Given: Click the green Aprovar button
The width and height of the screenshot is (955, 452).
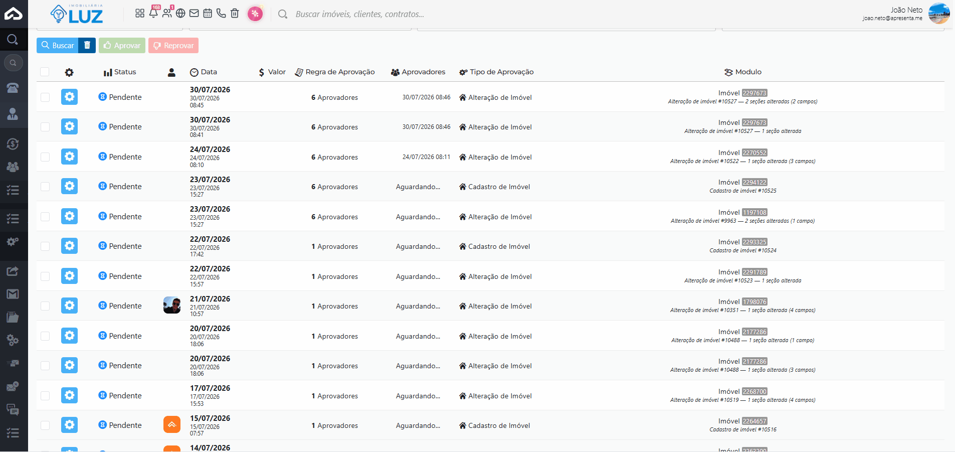Looking at the screenshot, I should click(x=122, y=45).
